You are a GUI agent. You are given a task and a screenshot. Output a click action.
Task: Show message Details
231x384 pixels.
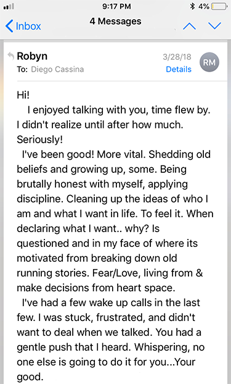click(x=179, y=69)
